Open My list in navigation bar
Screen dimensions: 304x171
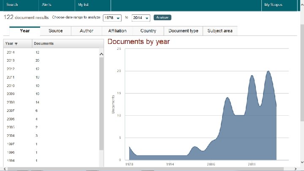click(83, 5)
